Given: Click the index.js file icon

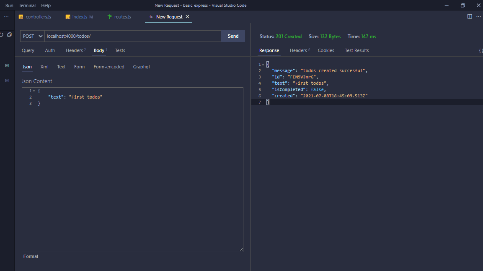Looking at the screenshot, I should [68, 17].
